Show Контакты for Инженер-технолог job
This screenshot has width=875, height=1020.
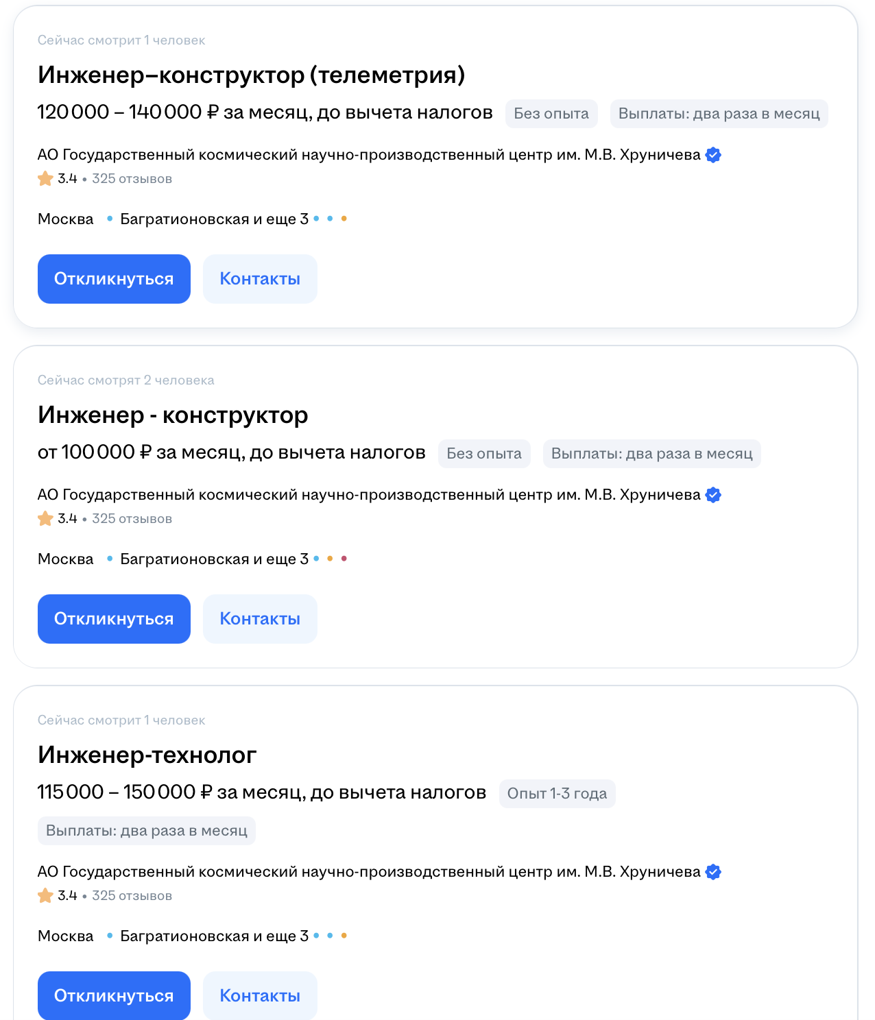(x=260, y=995)
